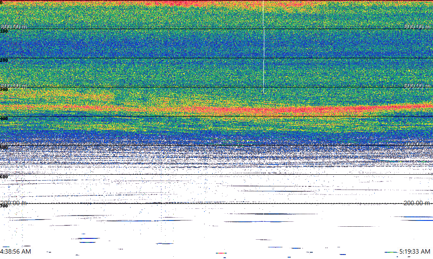Select the right-side 600.00 m range label
Viewport: 433px width, 259px height.
pos(417,86)
